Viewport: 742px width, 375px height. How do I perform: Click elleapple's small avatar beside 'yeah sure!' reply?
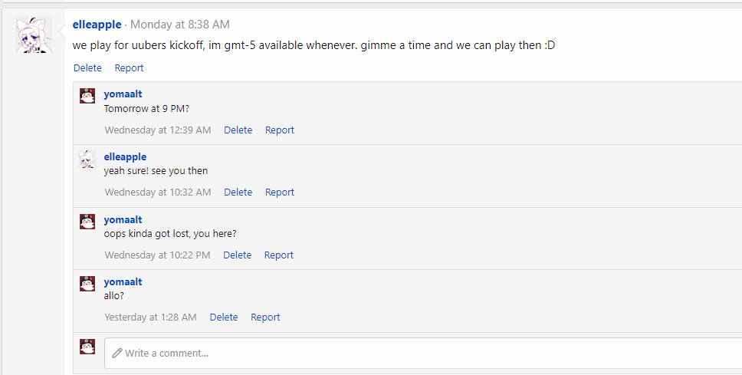[x=87, y=159]
